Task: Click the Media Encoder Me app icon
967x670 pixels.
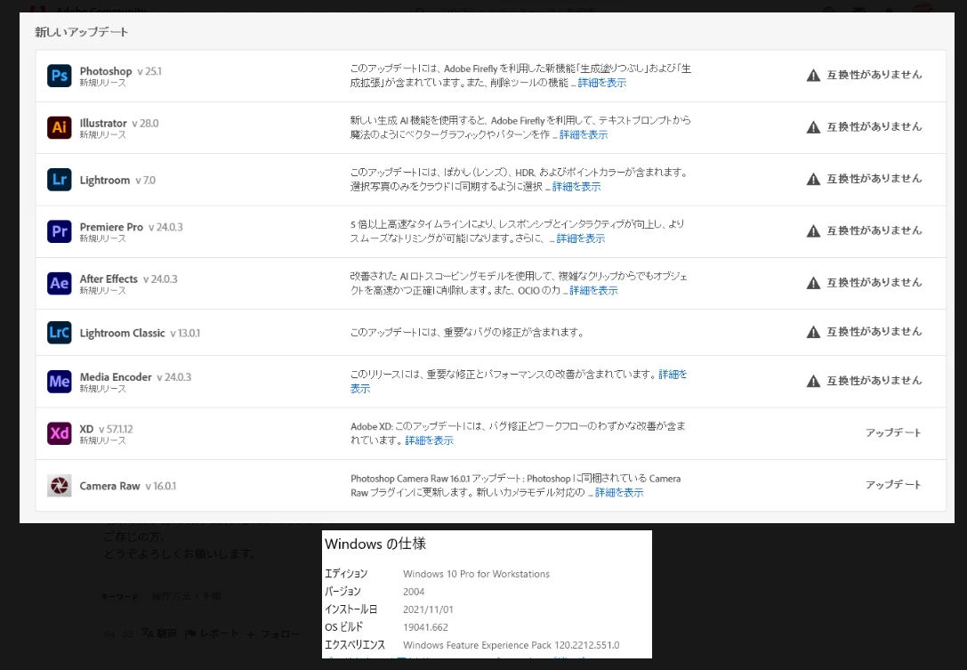Action: point(60,382)
